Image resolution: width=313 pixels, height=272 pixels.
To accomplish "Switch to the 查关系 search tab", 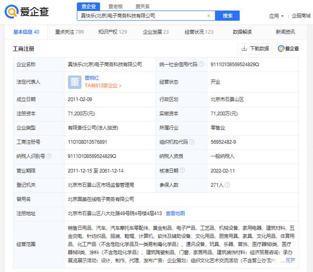I will 142,6.
